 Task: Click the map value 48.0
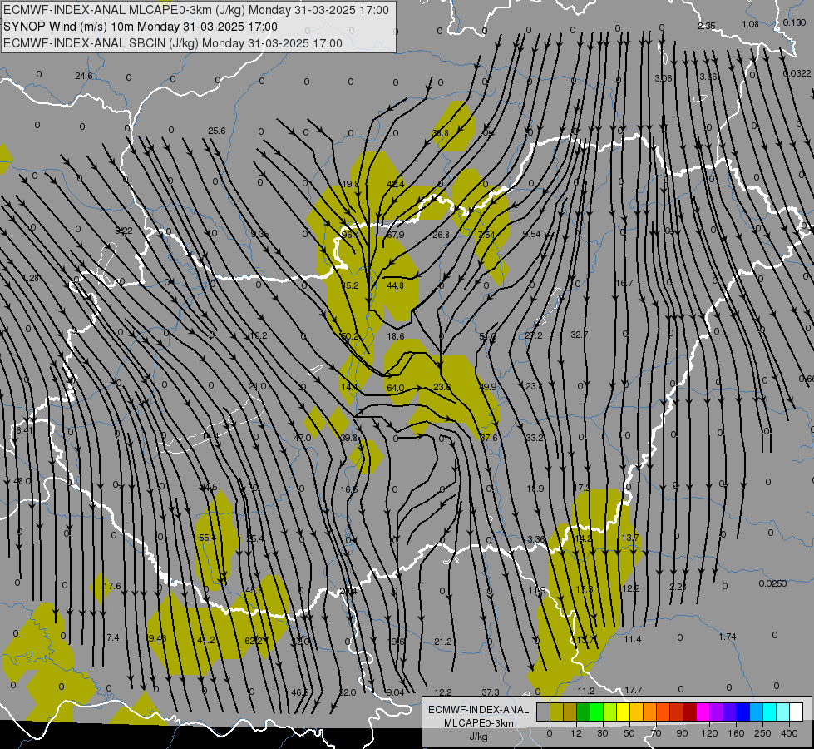(x=22, y=481)
